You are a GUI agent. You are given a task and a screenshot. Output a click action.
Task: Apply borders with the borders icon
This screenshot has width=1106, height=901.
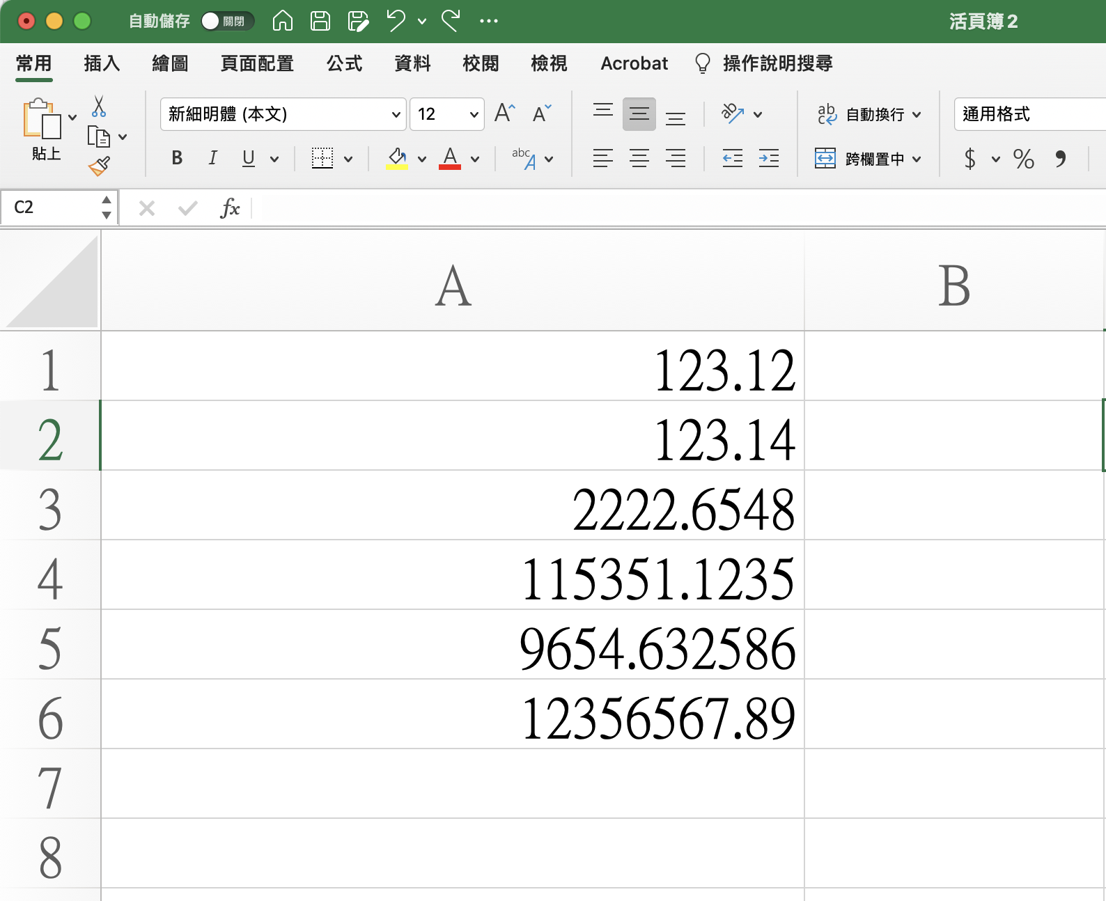click(322, 159)
